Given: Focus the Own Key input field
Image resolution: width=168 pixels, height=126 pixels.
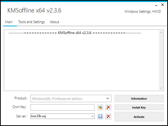Looking at the screenshot, I should [63, 107].
